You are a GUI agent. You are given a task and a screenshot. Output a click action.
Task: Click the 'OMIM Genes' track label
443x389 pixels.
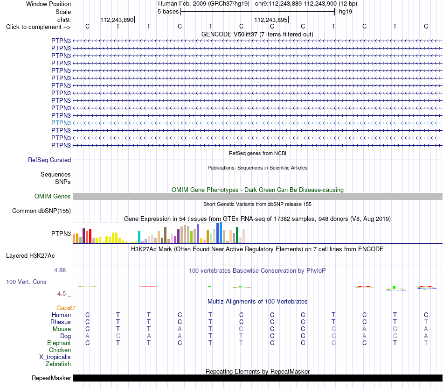click(x=53, y=196)
